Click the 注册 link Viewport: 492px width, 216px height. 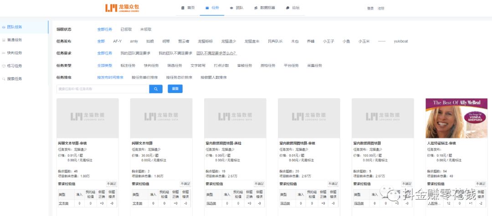381,9
